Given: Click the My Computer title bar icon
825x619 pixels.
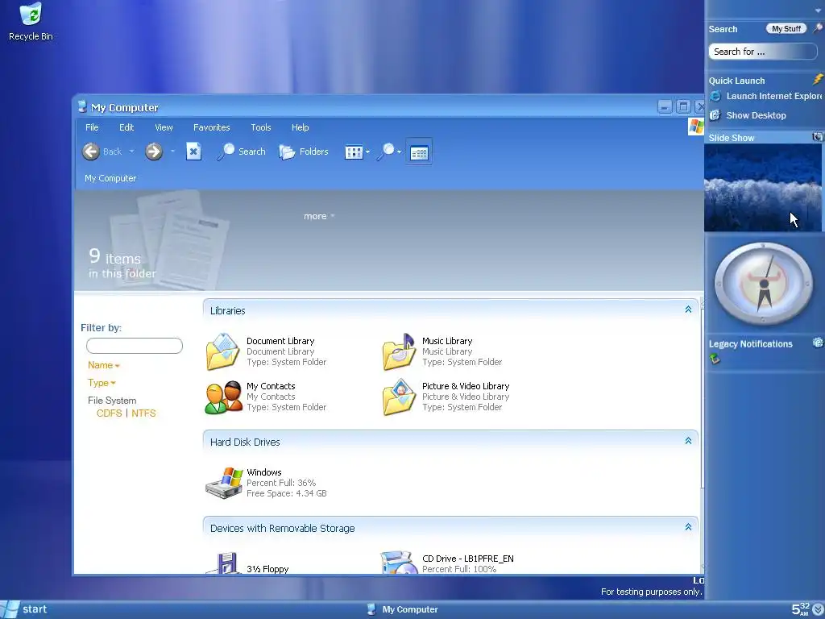Looking at the screenshot, I should 82,107.
